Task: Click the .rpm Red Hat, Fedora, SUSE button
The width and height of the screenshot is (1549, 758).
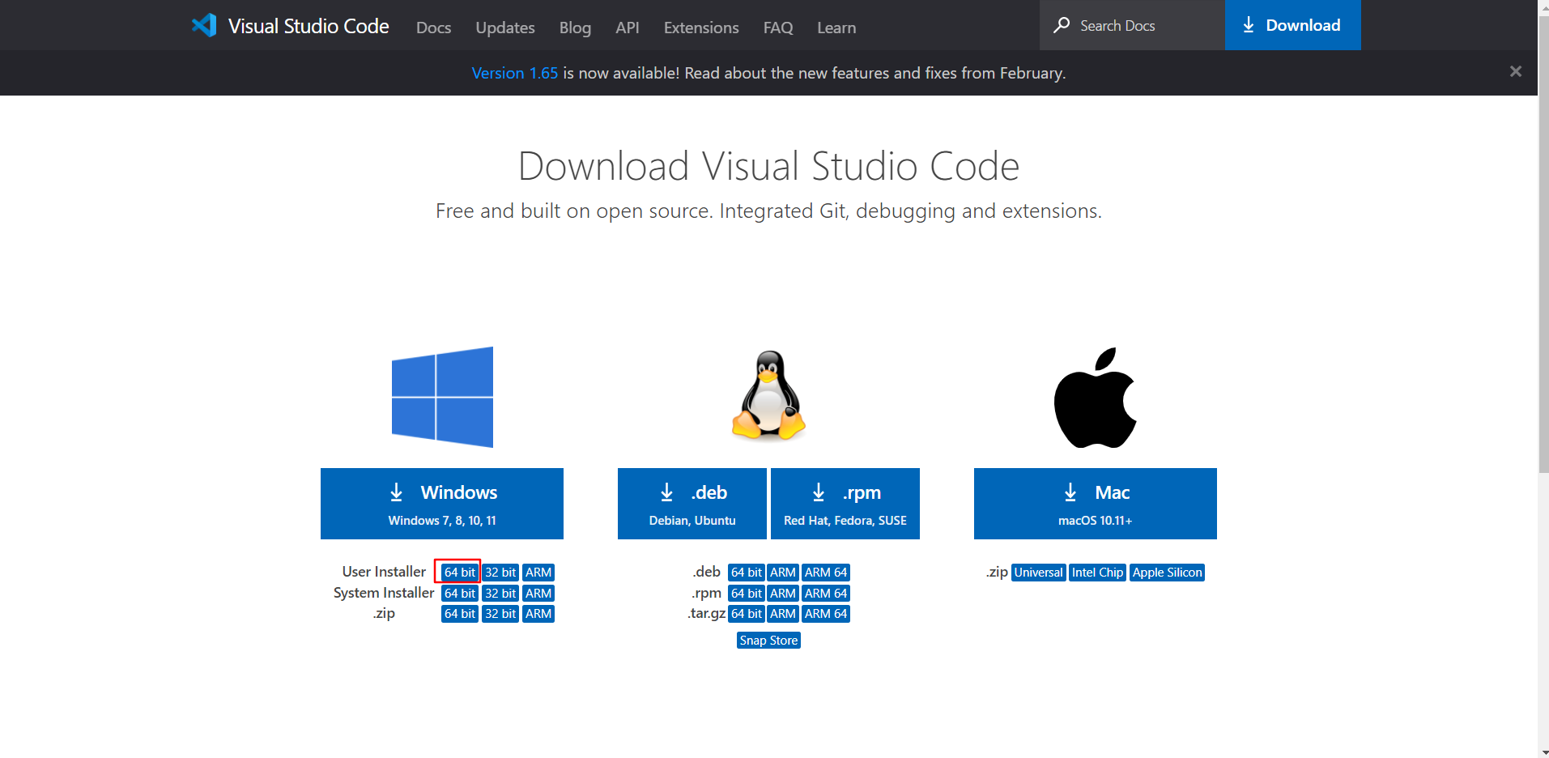Action: (x=845, y=504)
